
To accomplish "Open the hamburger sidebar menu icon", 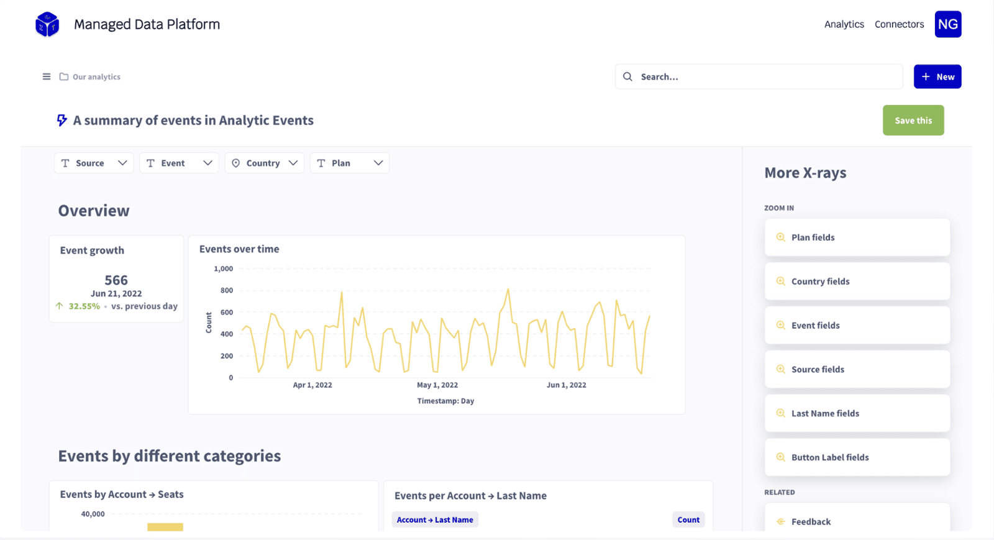I will click(x=47, y=77).
